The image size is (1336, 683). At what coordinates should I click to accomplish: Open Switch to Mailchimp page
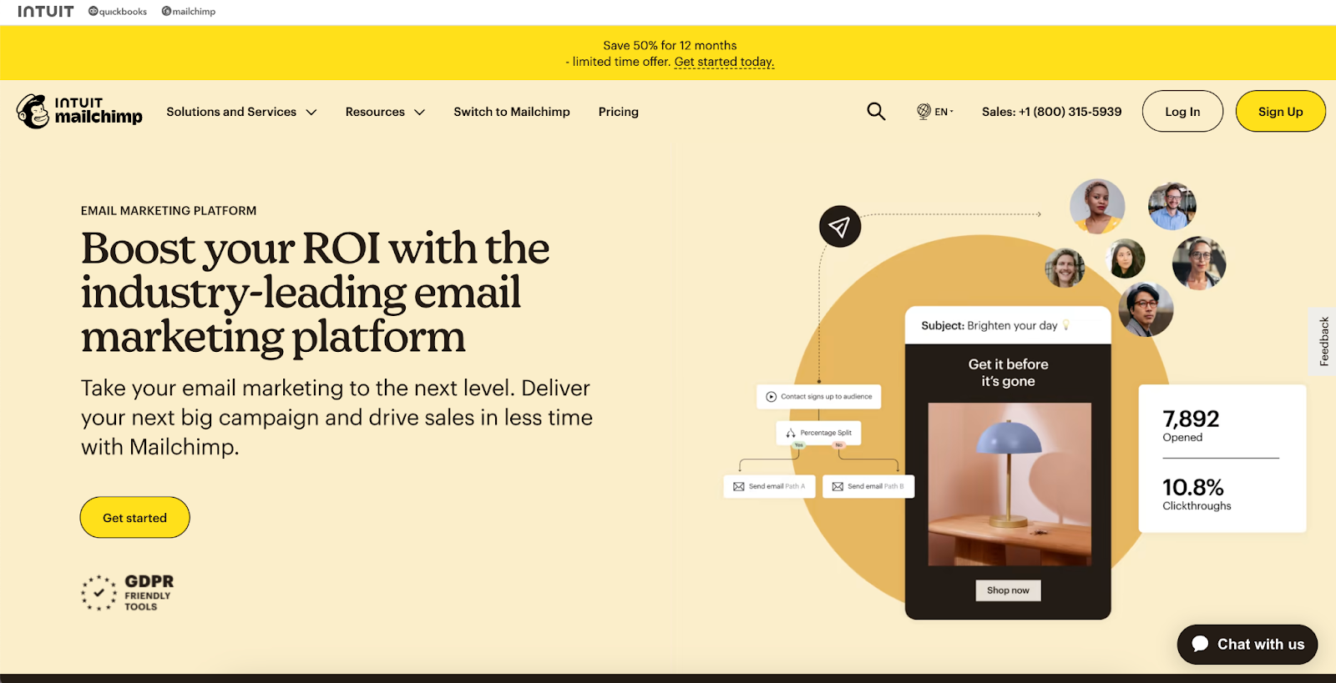click(512, 112)
